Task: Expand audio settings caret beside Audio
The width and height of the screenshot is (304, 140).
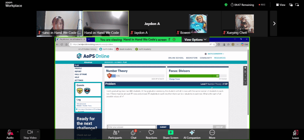Action: click(x=18, y=131)
